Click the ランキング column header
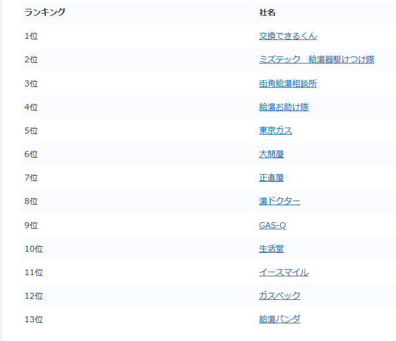Screen dimensions: 396x341 pos(45,12)
